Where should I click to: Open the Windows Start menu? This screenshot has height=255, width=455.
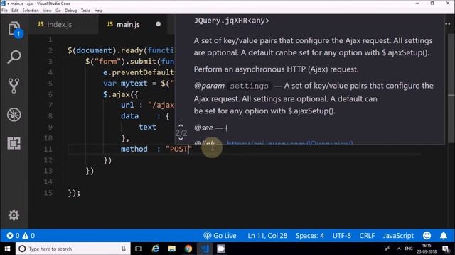click(7, 249)
